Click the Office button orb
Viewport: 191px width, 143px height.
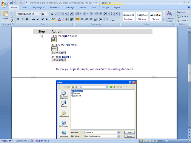click(4, 4)
